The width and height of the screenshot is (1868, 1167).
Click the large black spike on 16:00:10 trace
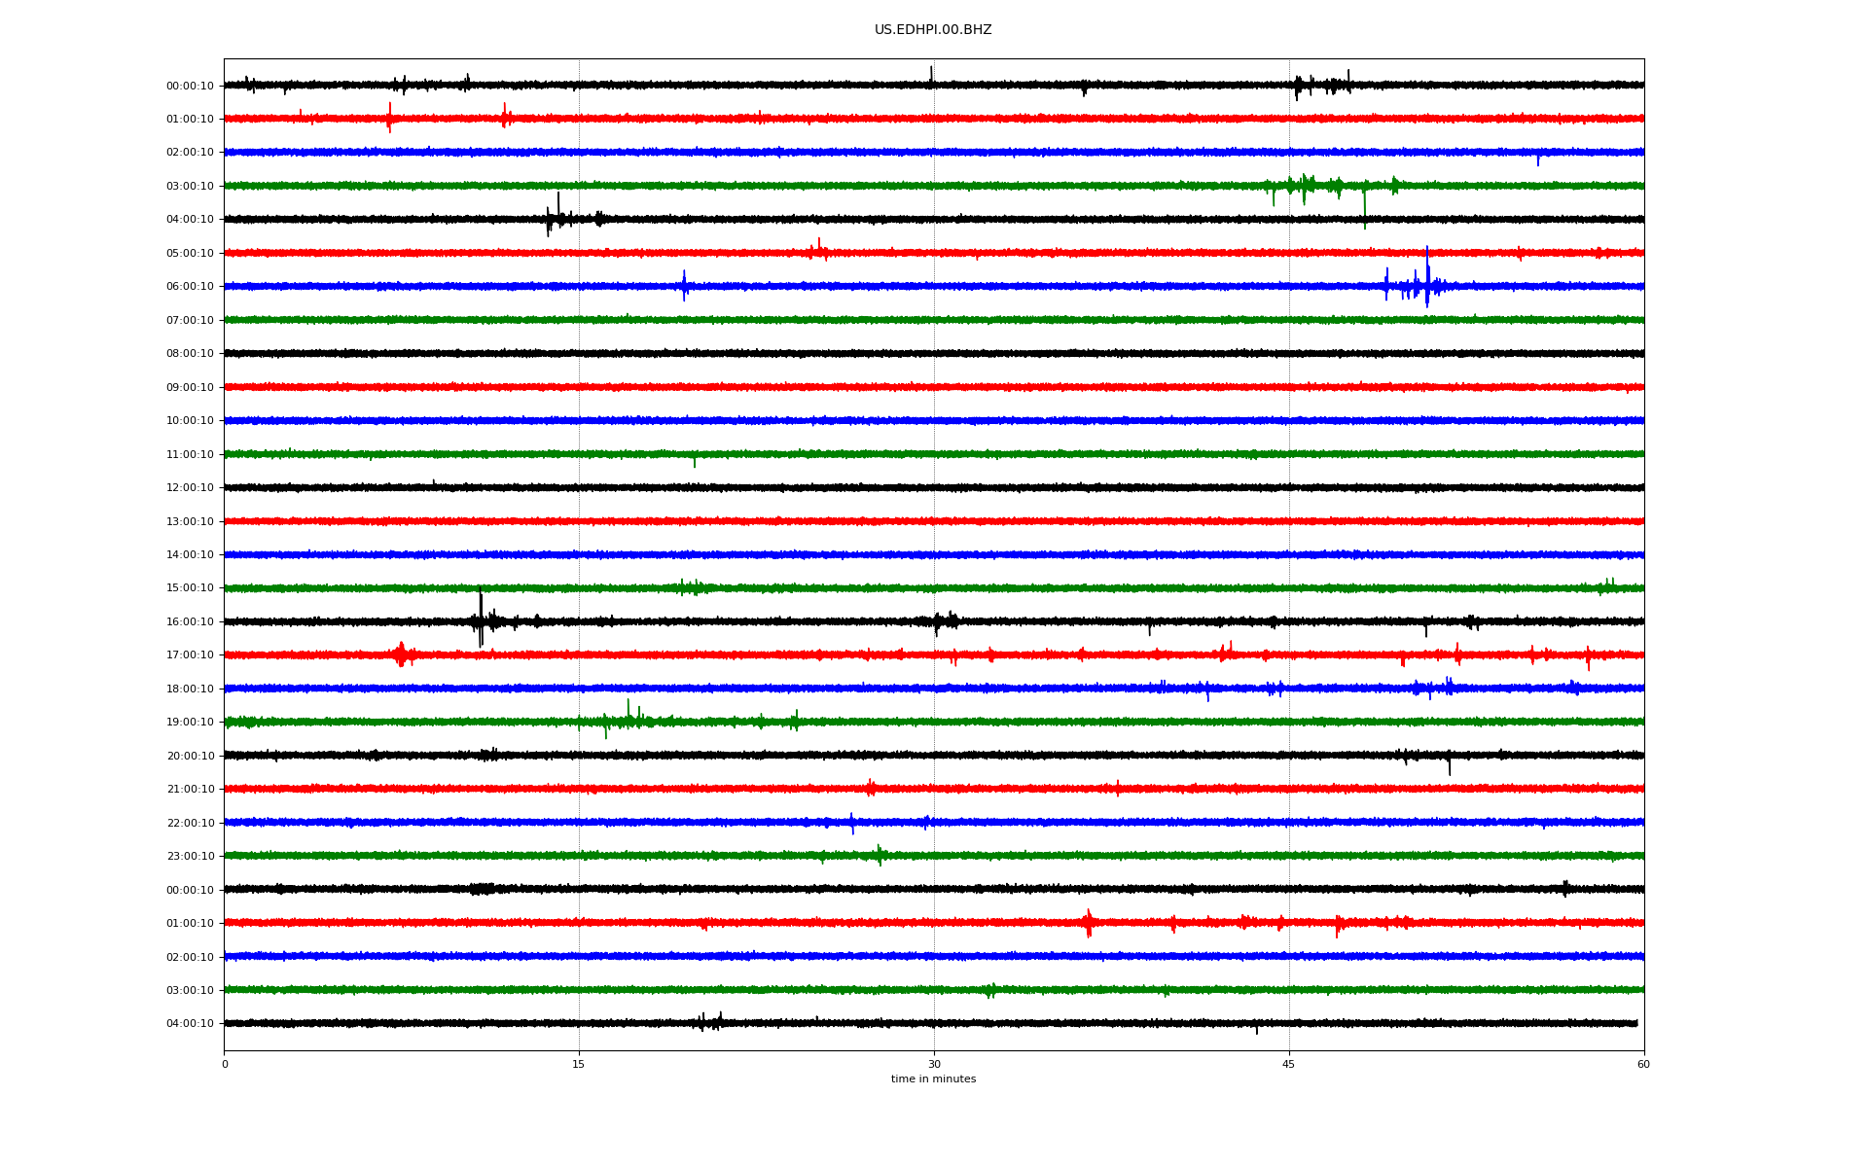pyautogui.click(x=481, y=620)
